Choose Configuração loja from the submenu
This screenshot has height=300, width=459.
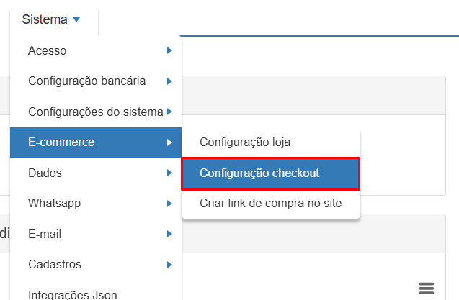tap(245, 142)
